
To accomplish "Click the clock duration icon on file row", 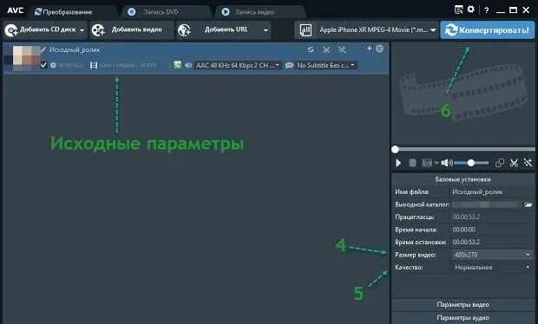I will [x=53, y=65].
